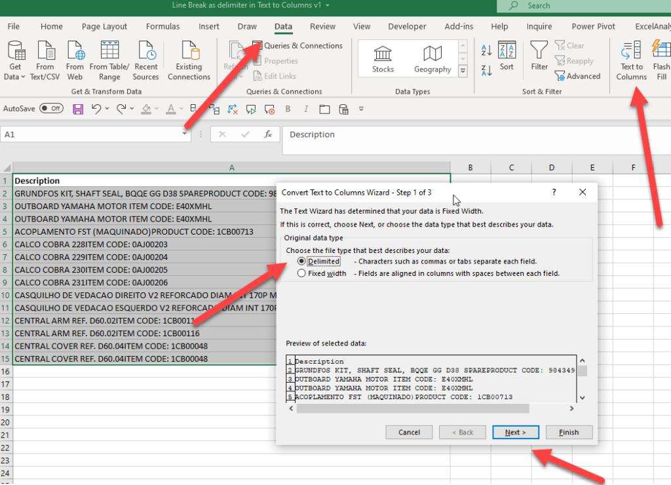Click the folder icon in Quick Access Toolbar
671x485 pixels.
point(324,109)
